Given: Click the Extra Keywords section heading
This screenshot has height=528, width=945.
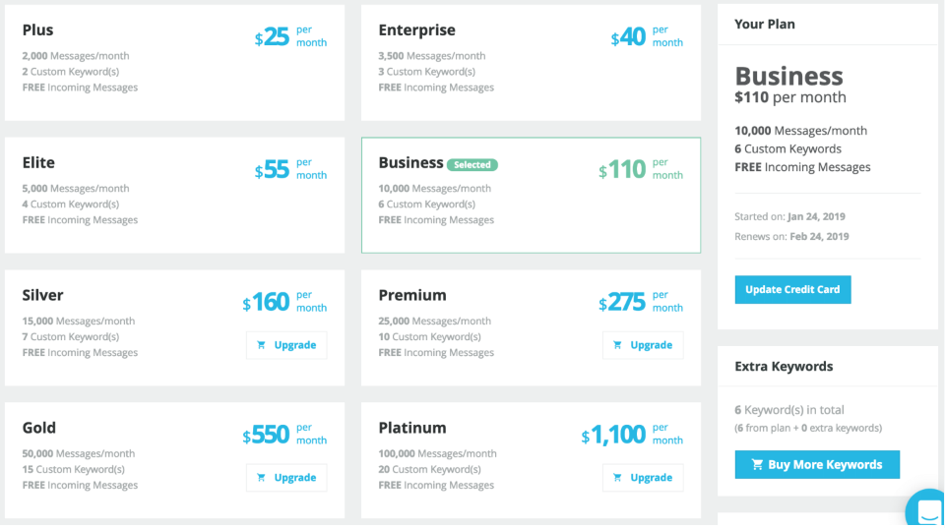Looking at the screenshot, I should pos(784,366).
